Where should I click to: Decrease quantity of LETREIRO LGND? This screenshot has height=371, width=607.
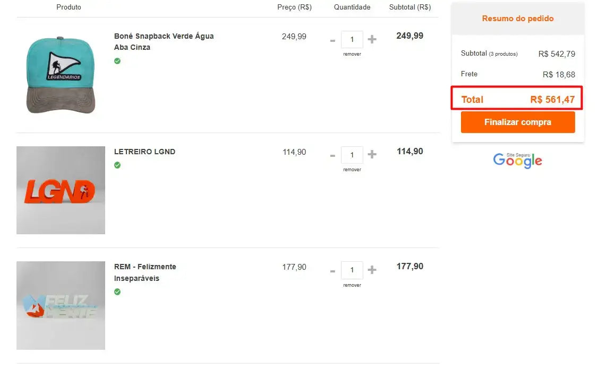(332, 155)
